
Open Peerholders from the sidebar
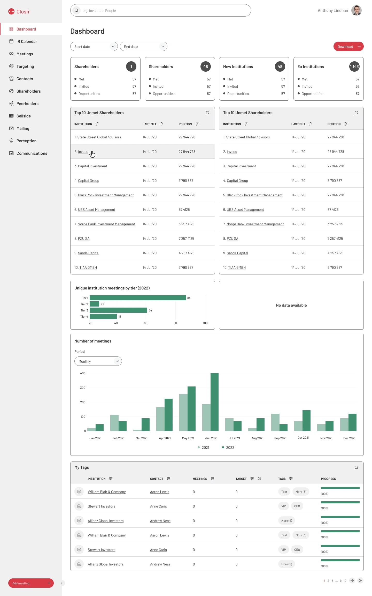pos(31,103)
